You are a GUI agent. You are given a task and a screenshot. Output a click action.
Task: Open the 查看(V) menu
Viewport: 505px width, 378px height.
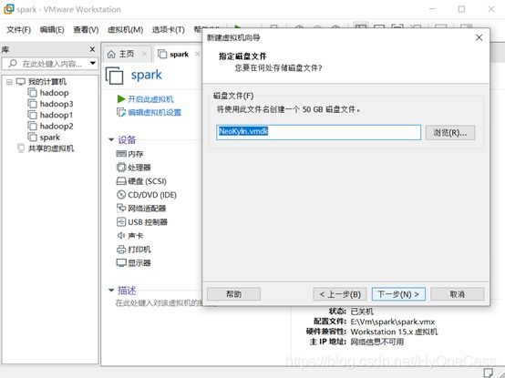pyautogui.click(x=86, y=29)
